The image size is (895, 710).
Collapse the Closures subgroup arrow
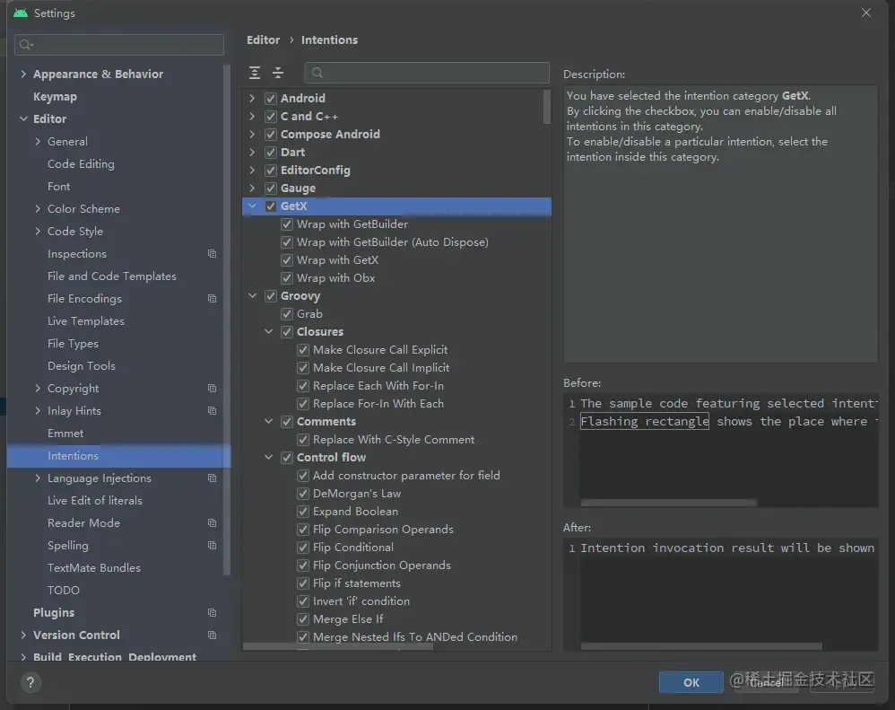point(268,332)
